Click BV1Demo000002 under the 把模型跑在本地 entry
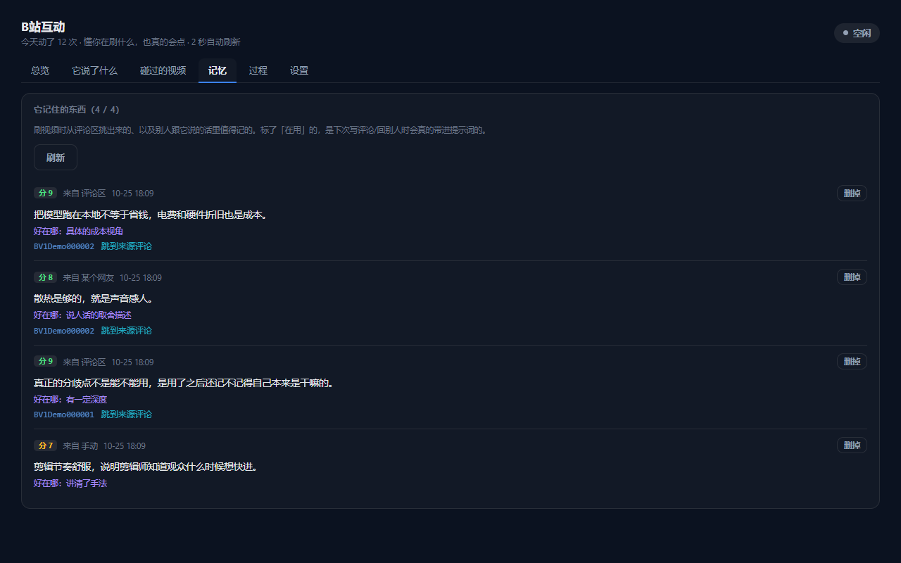Screen dimensions: 901x563 click(x=64, y=246)
